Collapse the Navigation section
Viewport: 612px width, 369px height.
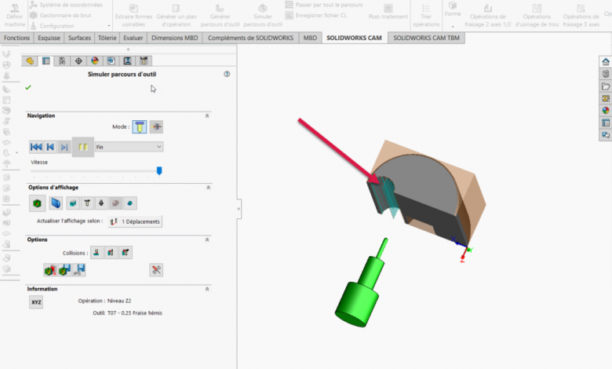click(207, 115)
